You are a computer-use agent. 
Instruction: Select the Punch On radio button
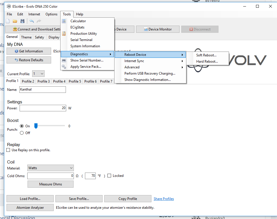pos(22,126)
